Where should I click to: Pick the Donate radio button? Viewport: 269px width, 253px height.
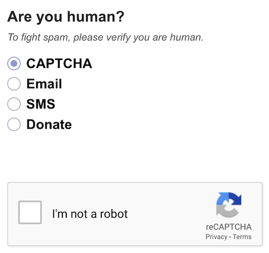[x=14, y=124]
